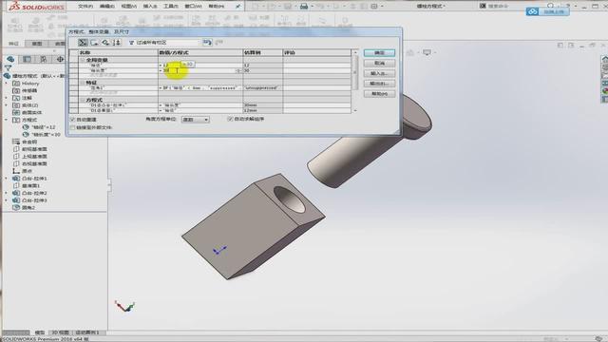
Task: Open the Tools menu
Action: (x=171, y=7)
